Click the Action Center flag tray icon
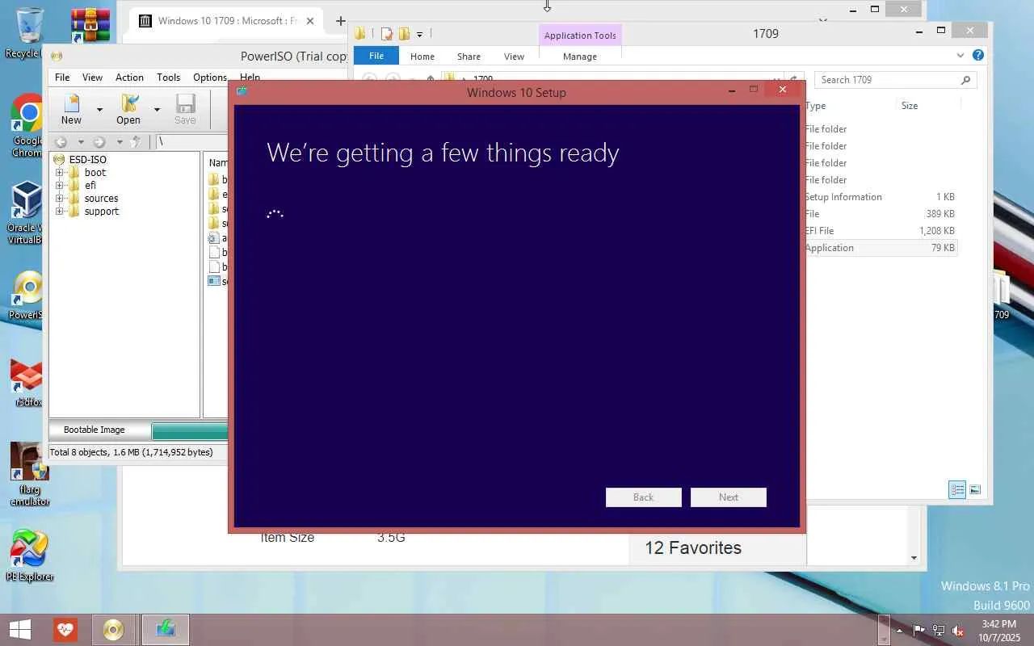This screenshot has width=1034, height=646. 919,630
